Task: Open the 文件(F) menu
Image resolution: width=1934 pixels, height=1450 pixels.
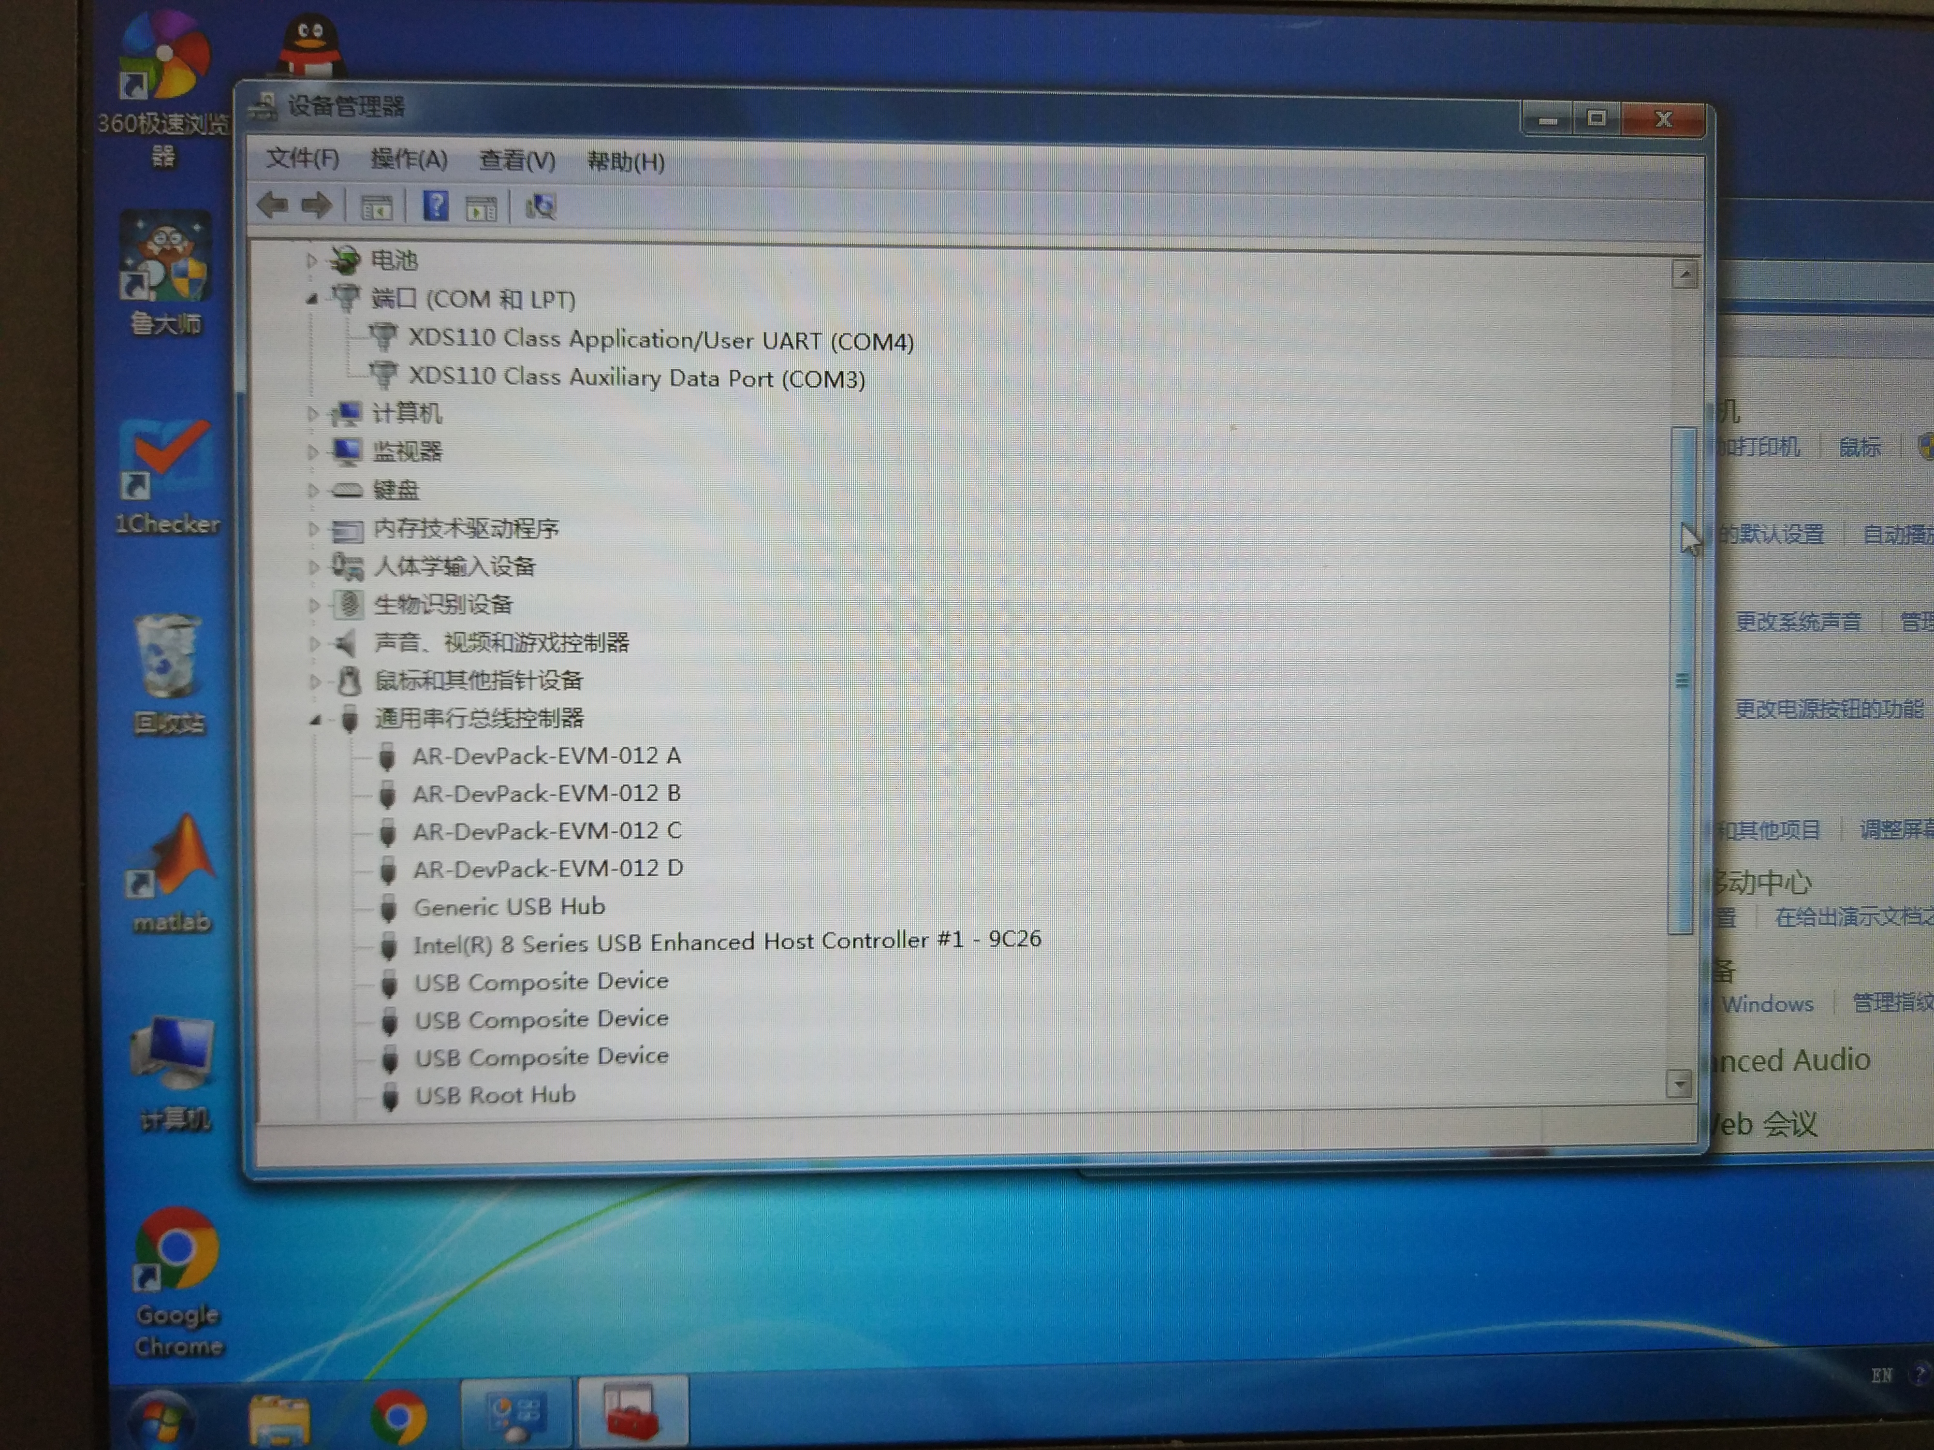Action: click(302, 158)
